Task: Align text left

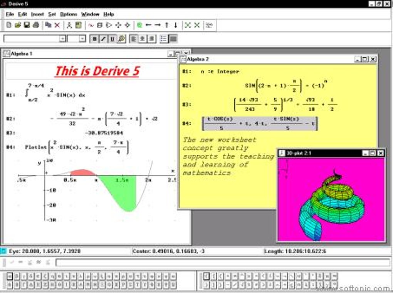Action: (134, 39)
